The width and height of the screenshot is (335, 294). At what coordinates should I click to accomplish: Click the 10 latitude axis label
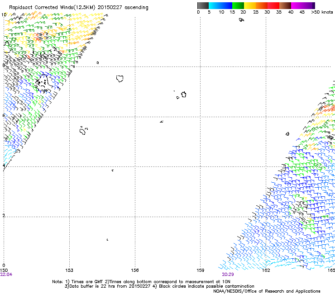pyautogui.click(x=4, y=15)
